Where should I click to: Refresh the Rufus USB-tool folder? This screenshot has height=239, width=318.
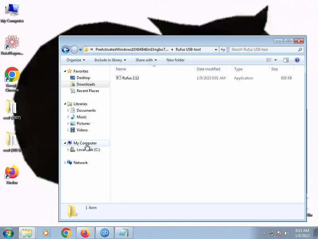coord(223,49)
